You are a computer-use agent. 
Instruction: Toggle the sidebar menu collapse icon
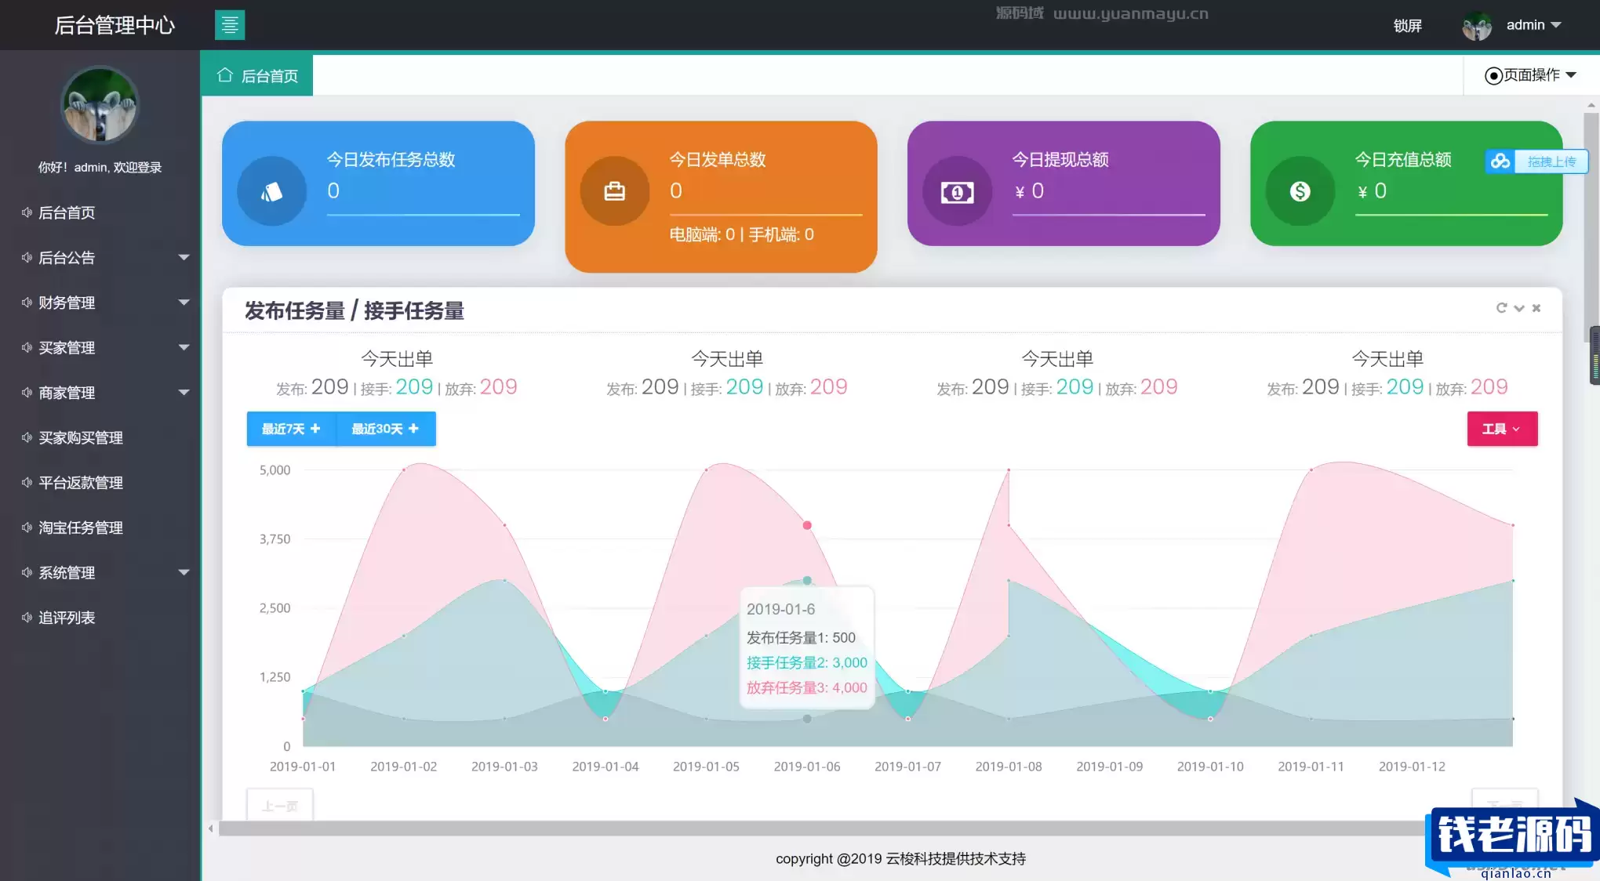[x=230, y=25]
